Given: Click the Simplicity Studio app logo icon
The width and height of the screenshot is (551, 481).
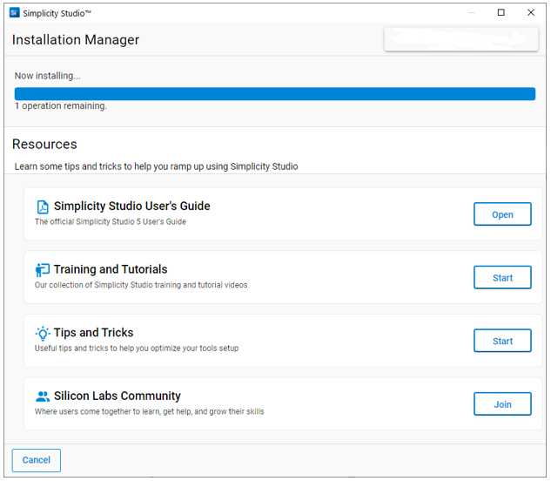Looking at the screenshot, I should (14, 13).
